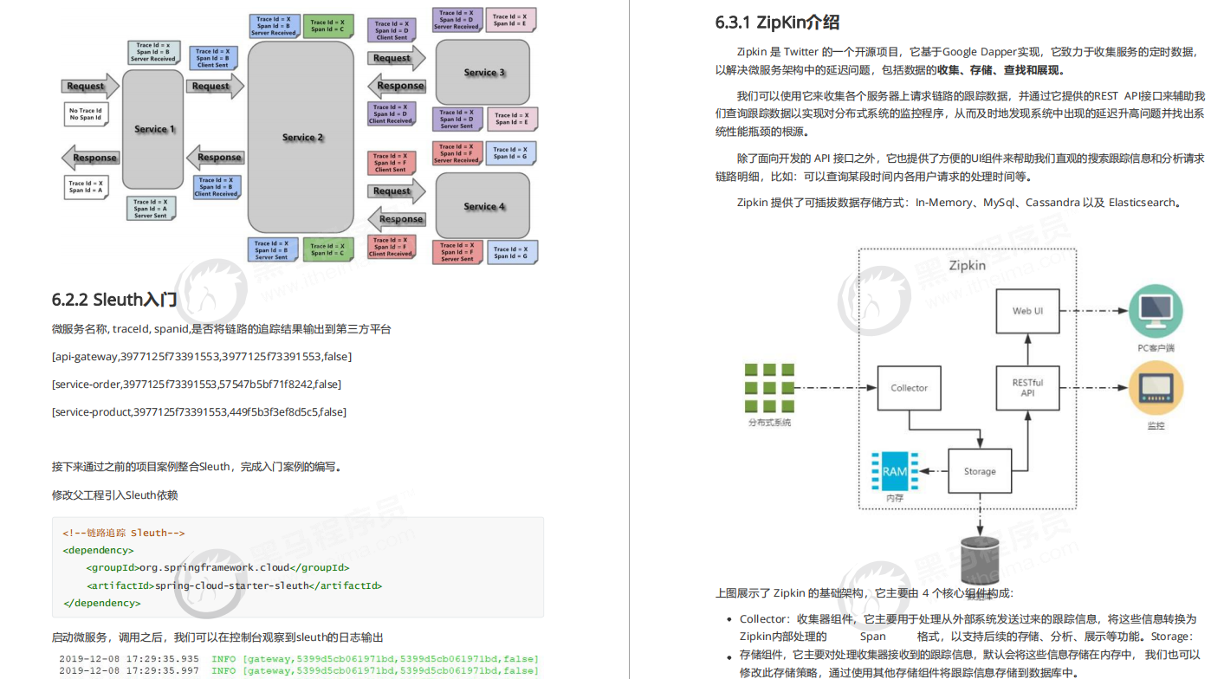Click the '[service-order,3977125f73391553...' line

point(197,384)
